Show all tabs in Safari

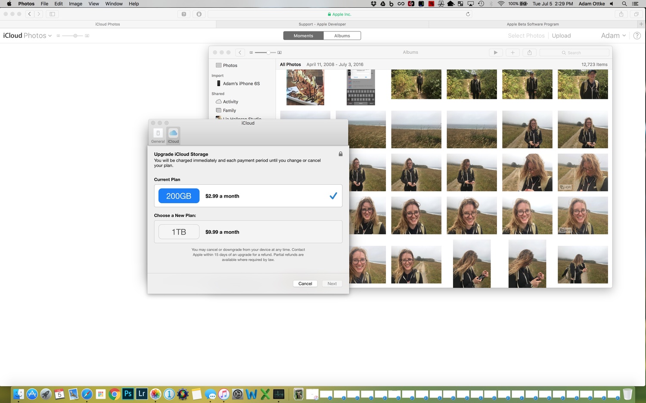[x=636, y=14]
